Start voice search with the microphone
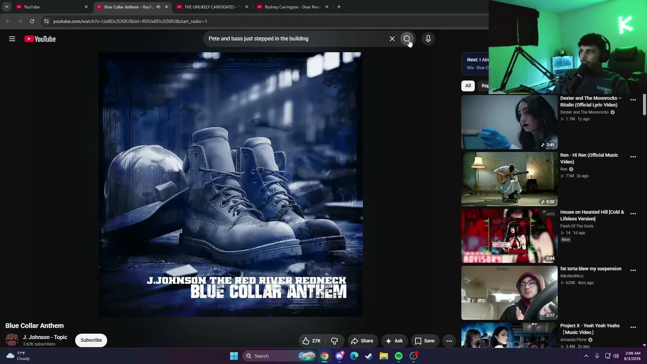Image resolution: width=647 pixels, height=364 pixels. tap(428, 38)
